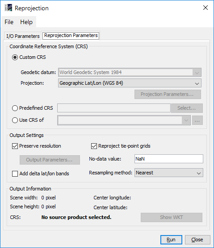Open the Geodetic datum dropdown
This screenshot has height=248, width=214.
tap(130, 72)
